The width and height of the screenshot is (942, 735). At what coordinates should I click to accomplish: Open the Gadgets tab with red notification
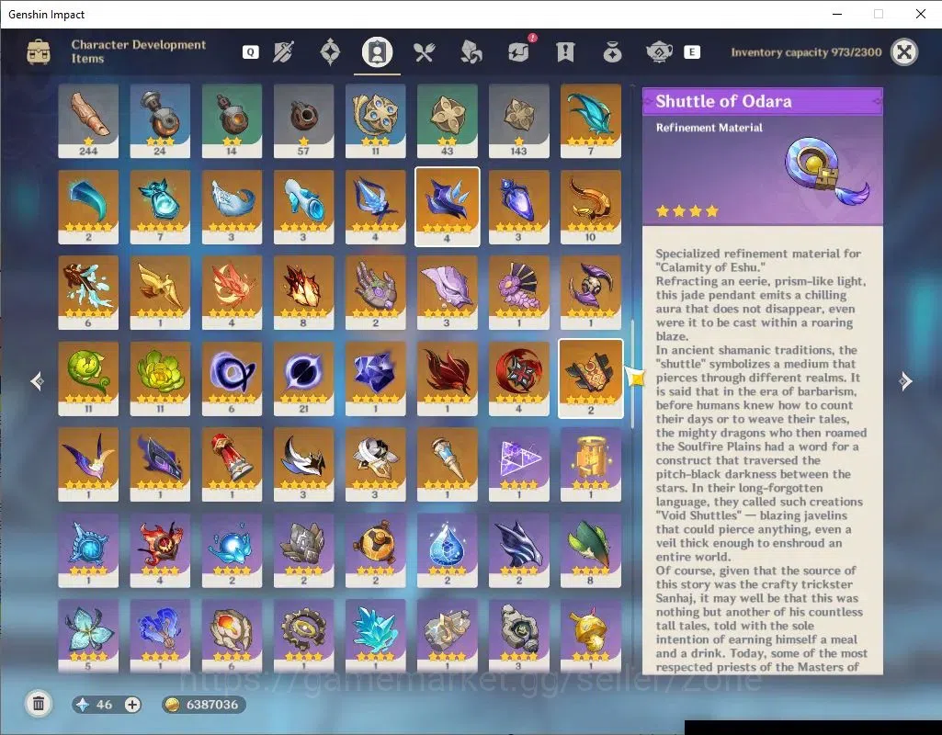[519, 52]
